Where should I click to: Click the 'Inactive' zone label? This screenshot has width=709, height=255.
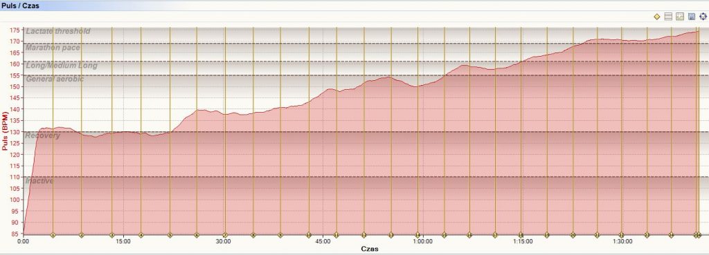(39, 180)
